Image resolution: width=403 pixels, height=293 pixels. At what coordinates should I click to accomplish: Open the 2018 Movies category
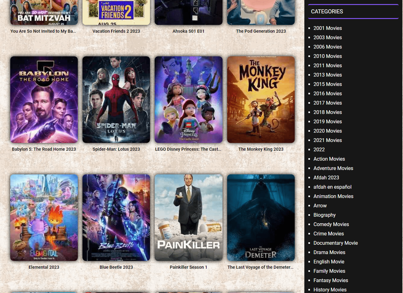pos(328,112)
